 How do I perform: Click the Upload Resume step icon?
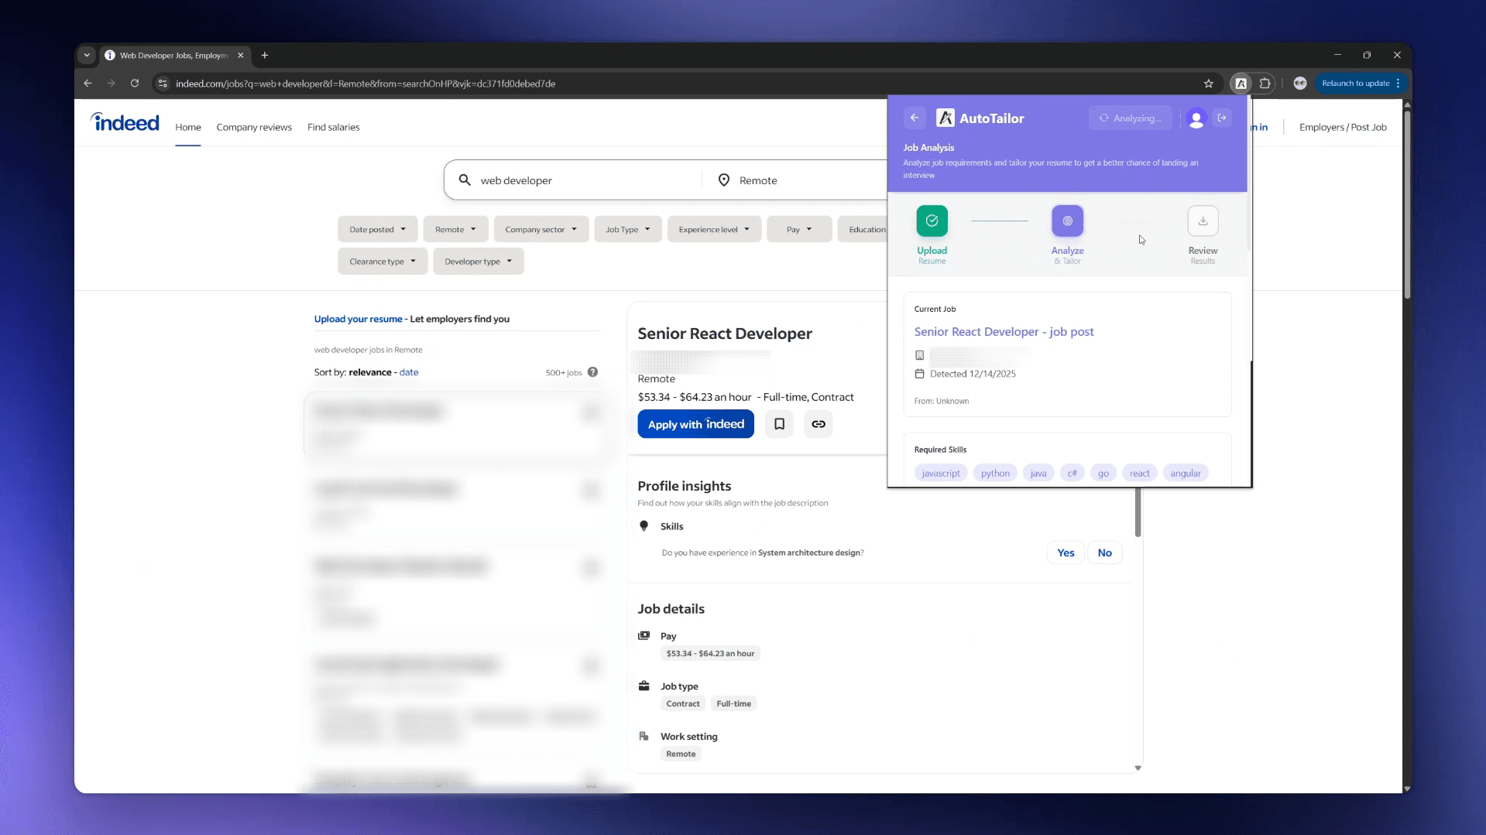coord(932,221)
